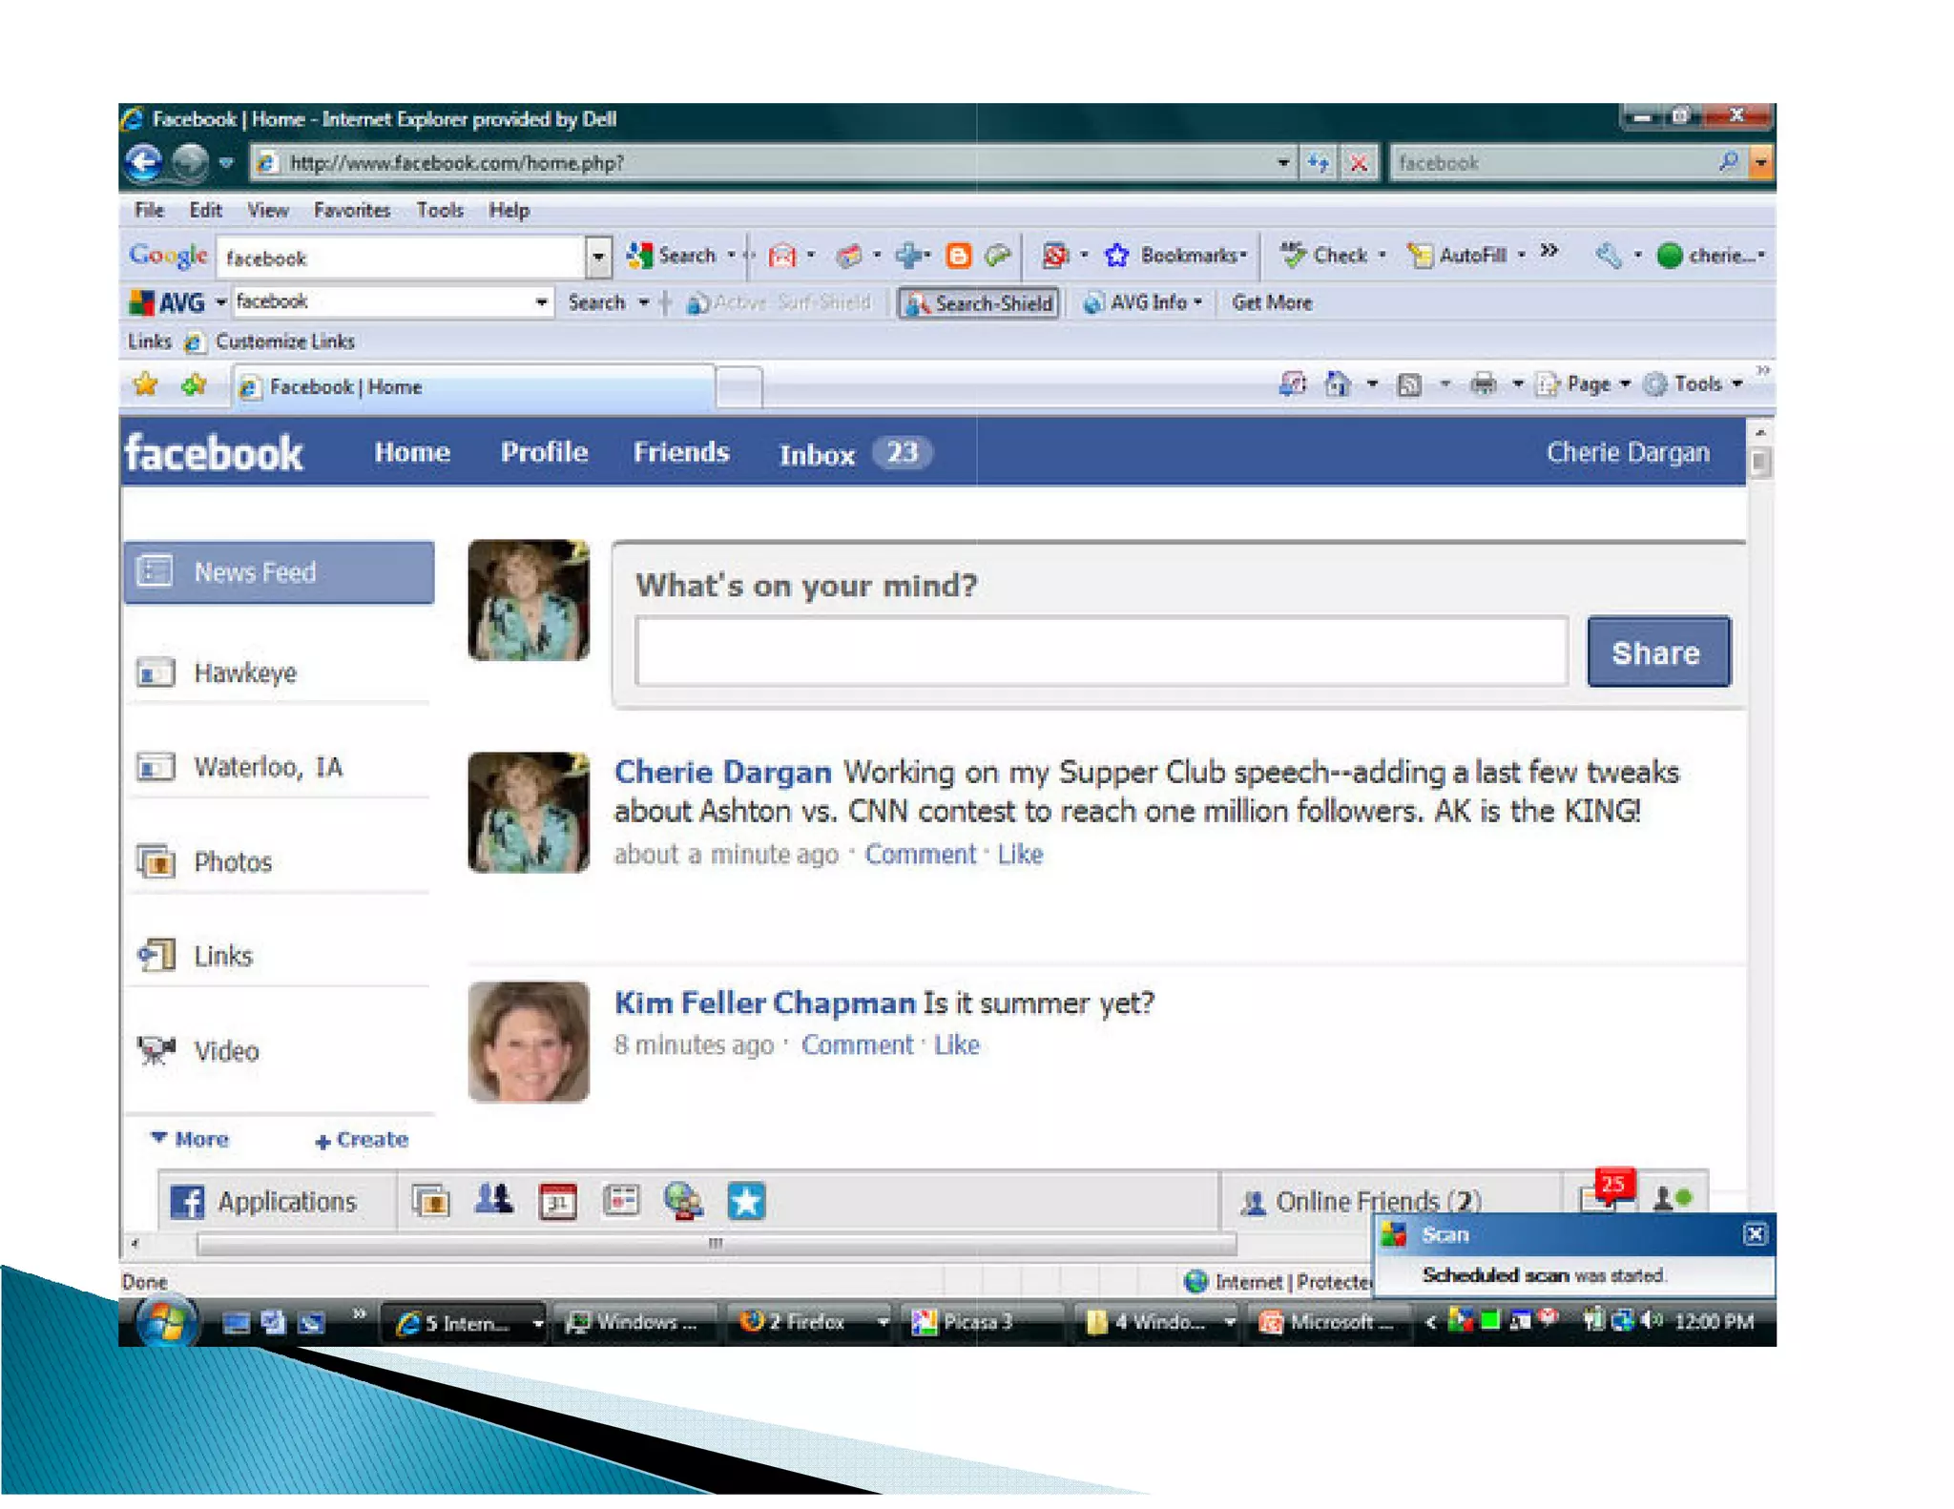The image size is (1954, 1509).
Task: Expand the AVG search box dropdown
Action: (541, 302)
